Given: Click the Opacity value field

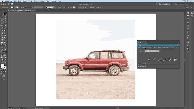Looking at the screenshot, I should (x=65, y=8).
